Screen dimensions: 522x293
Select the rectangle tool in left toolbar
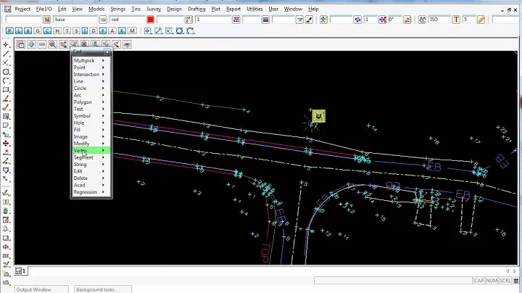[x=6, y=90]
